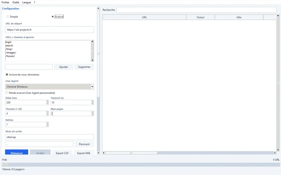Click ignore list scroll up arrow
This screenshot has width=281, height=175.
[92, 41]
